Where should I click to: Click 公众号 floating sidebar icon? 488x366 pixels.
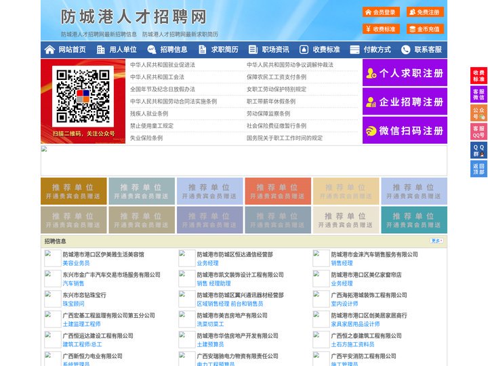click(x=479, y=113)
